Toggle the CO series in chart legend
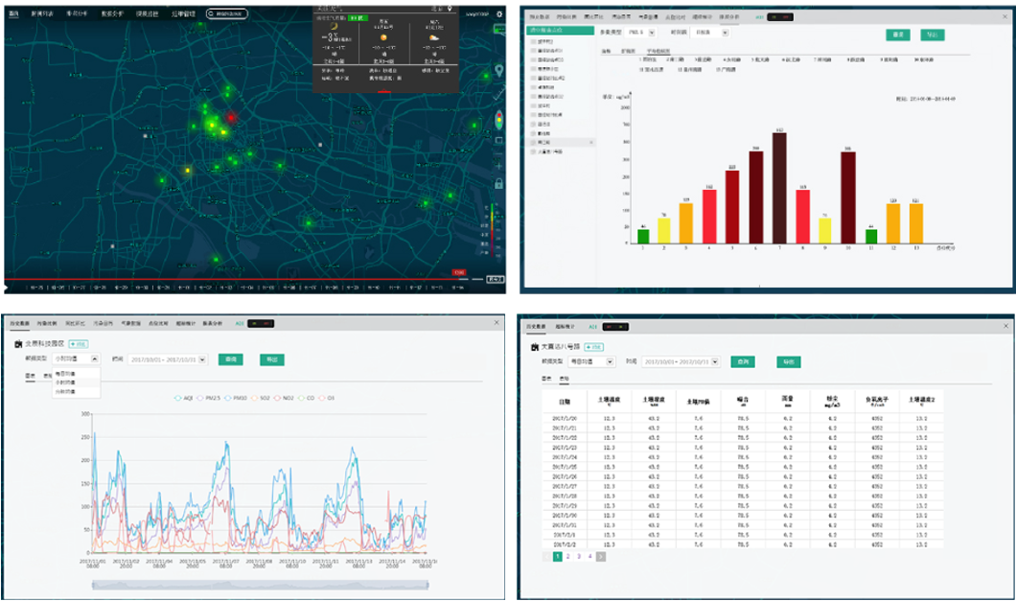The width and height of the screenshot is (1016, 601). coord(306,398)
